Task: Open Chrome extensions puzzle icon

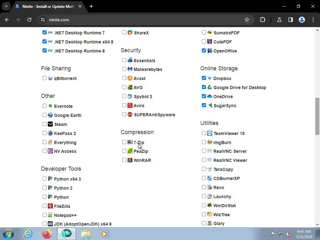Action: tap(262, 20)
